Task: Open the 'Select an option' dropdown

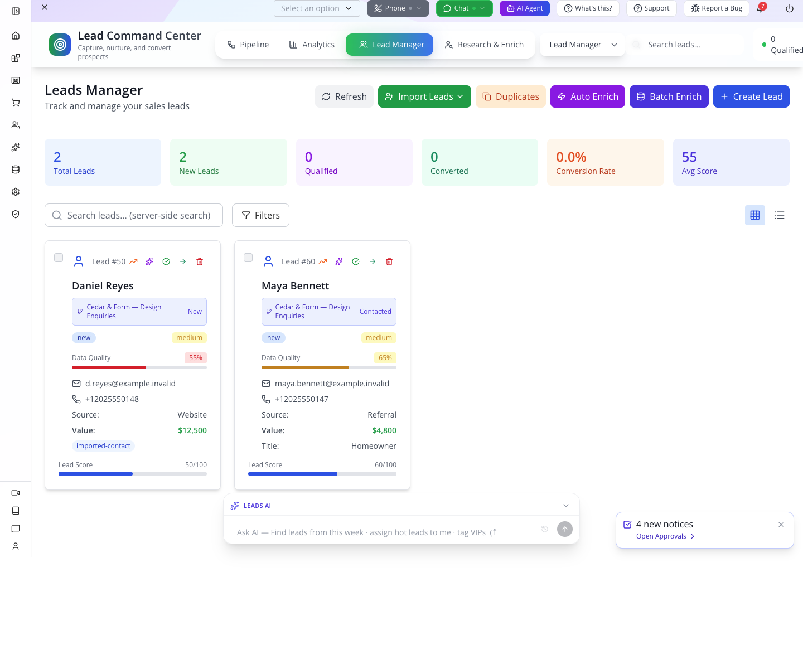Action: pyautogui.click(x=317, y=8)
